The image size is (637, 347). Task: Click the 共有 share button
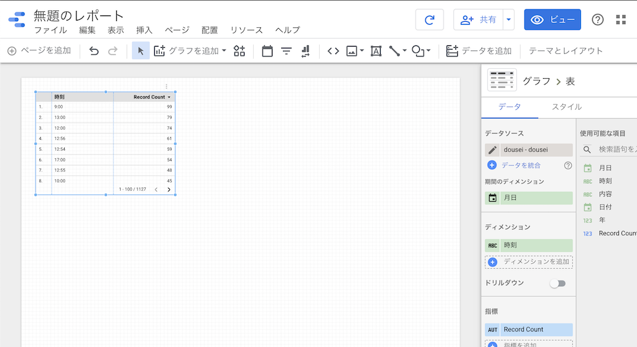478,19
